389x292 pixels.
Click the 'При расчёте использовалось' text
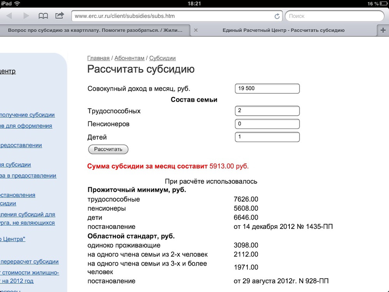(211, 181)
